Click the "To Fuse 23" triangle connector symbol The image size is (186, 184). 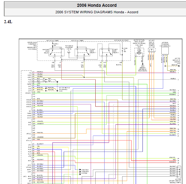[x=69, y=52]
